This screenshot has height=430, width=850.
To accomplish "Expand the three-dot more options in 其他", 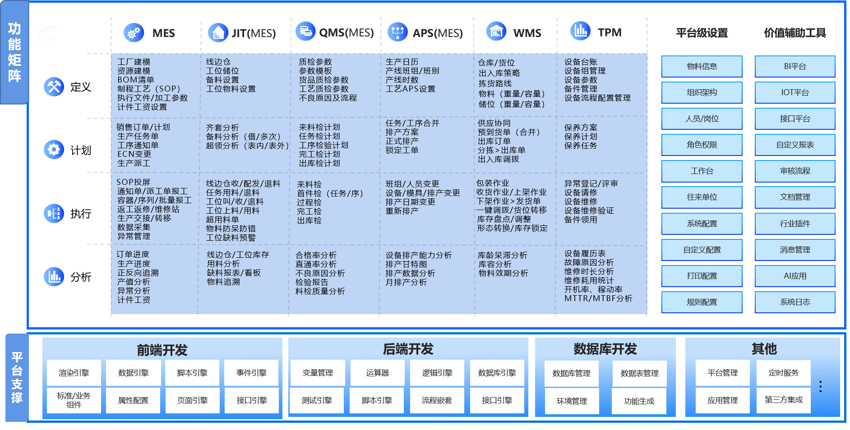I will click(x=820, y=386).
